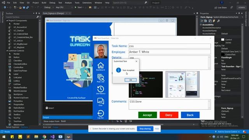Image resolution: width=249 pixels, height=140 pixels.
Task: Click the black ForeColor swatch
Action: 223,54
